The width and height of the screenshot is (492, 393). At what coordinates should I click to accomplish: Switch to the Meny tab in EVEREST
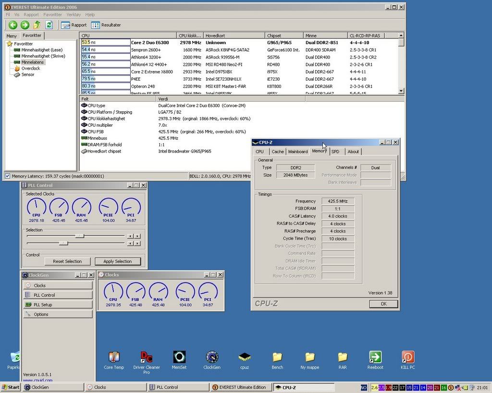click(x=12, y=36)
